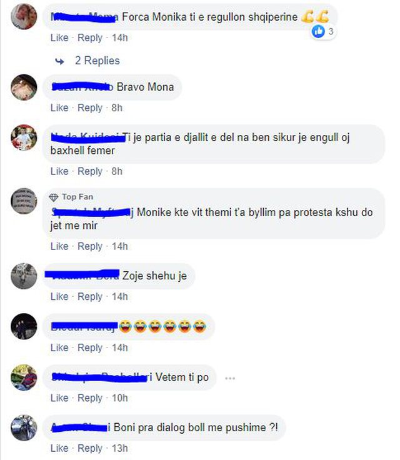This screenshot has width=400, height=460.
Task: Like the "partia e djallit" comment
Action: pyautogui.click(x=59, y=171)
